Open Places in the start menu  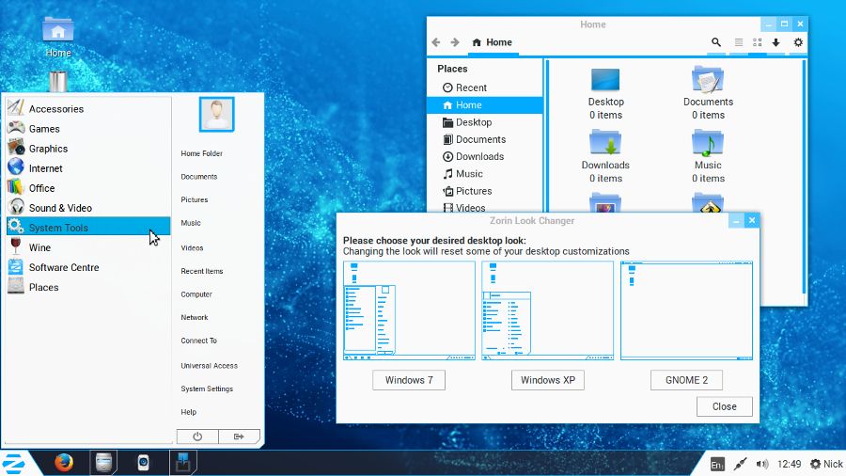tap(88, 287)
